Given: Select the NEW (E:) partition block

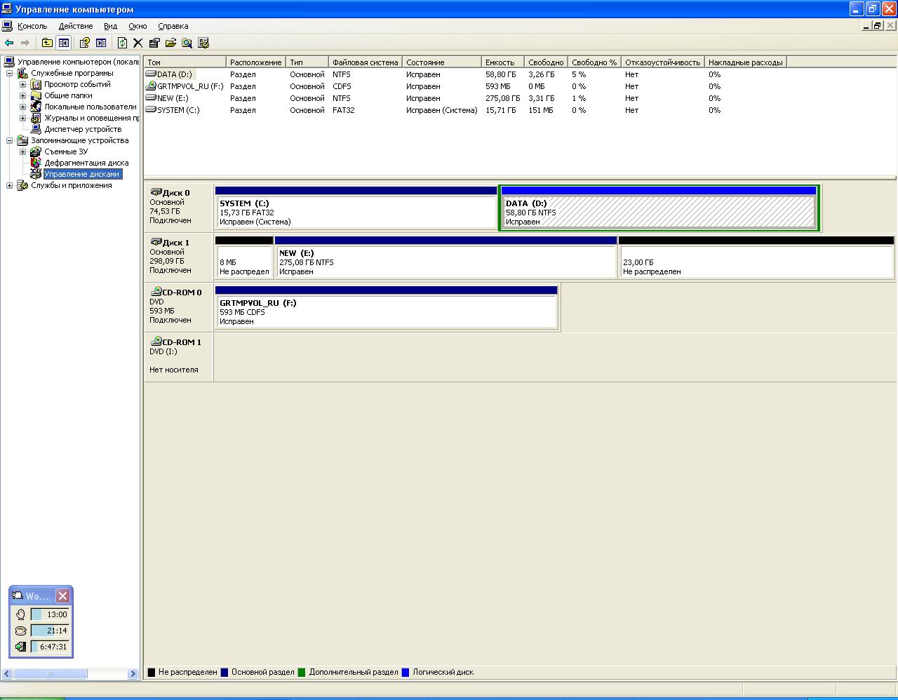Looking at the screenshot, I should point(445,262).
